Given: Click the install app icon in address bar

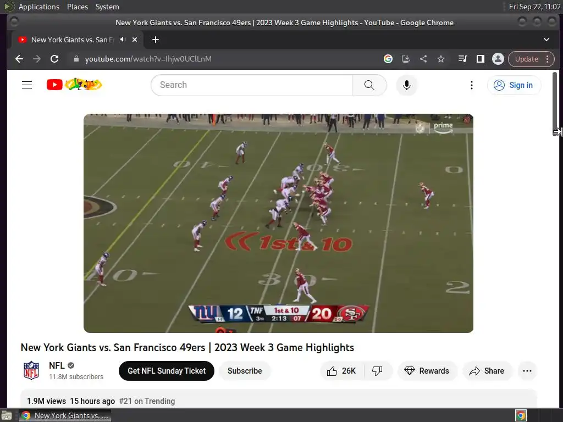Looking at the screenshot, I should pyautogui.click(x=406, y=59).
